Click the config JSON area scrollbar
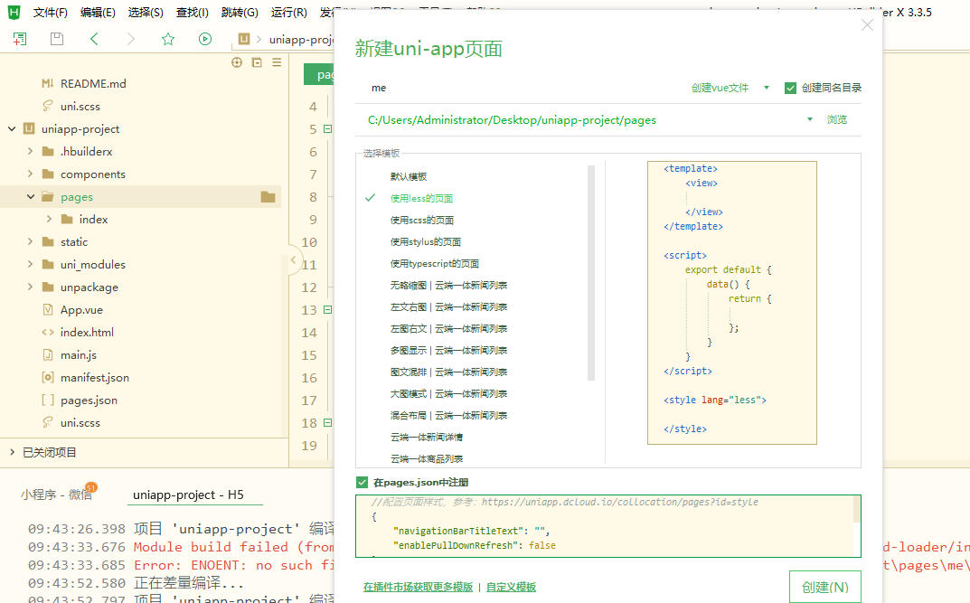 857,510
